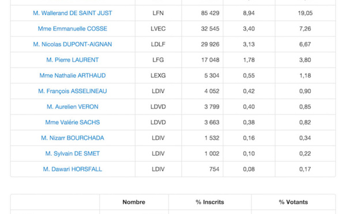The height and width of the screenshot is (214, 346).
Task: Click the LFG party code cell
Action: pos(158,60)
